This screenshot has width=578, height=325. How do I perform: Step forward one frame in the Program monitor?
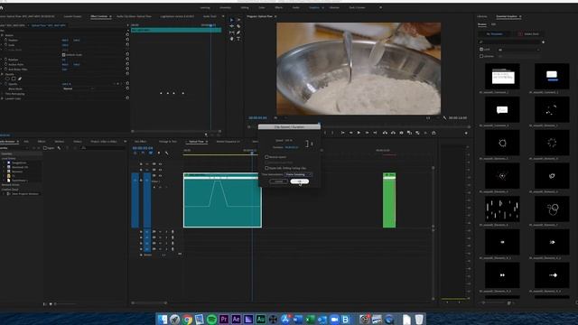pyautogui.click(x=367, y=133)
